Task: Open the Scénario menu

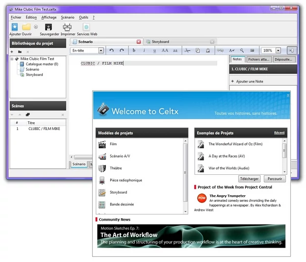Action: 67,17
